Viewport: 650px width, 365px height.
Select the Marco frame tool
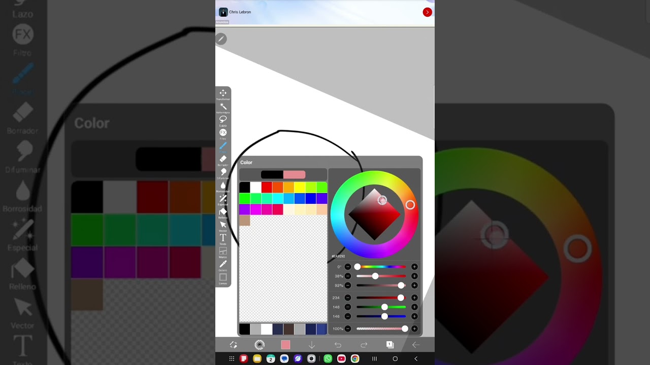223,252
